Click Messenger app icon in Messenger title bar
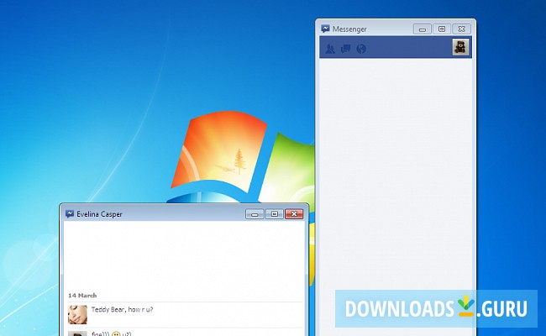 (325, 29)
